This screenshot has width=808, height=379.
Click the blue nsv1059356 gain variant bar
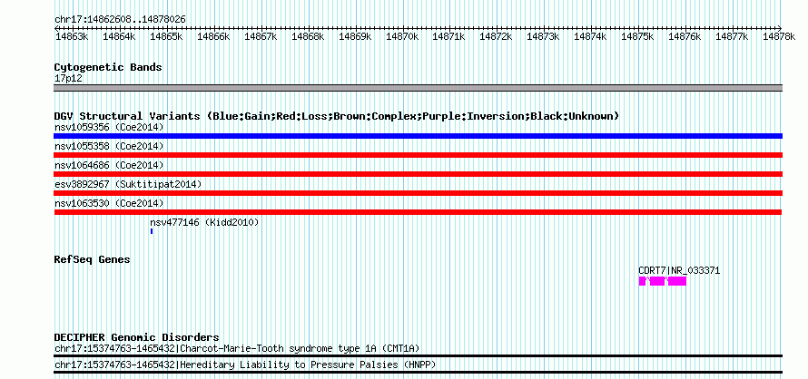[x=418, y=136]
